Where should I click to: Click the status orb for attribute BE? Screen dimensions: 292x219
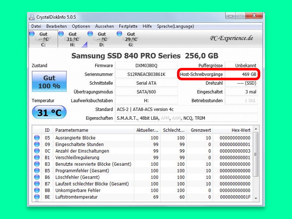[x=37, y=197]
